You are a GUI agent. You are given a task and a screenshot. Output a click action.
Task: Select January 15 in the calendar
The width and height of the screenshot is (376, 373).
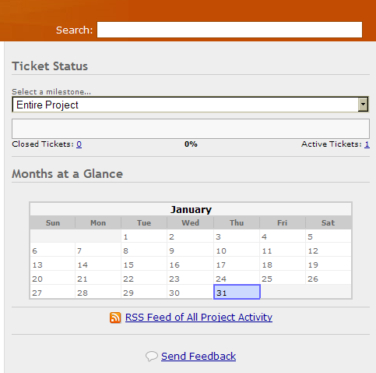click(x=144, y=265)
